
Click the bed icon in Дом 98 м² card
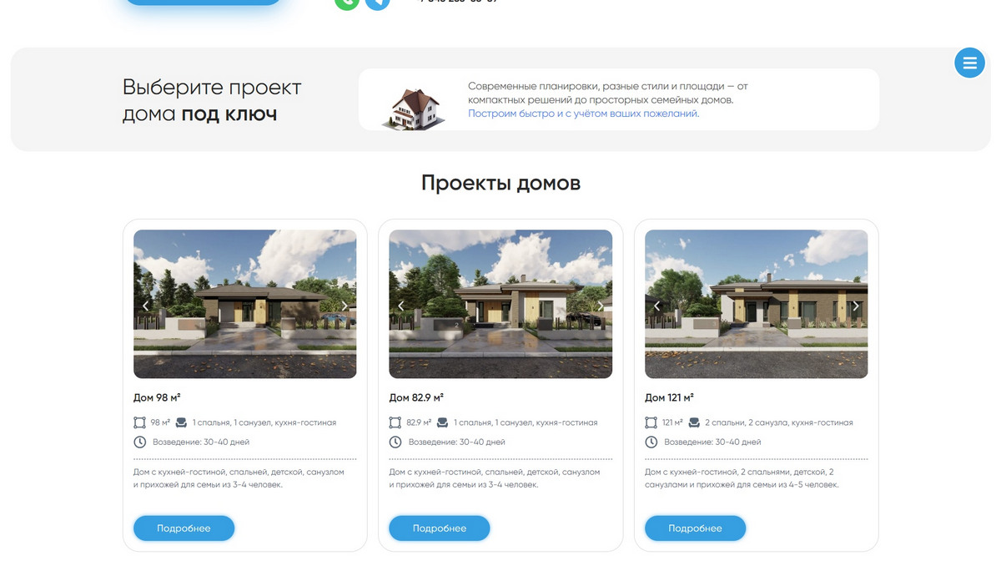(181, 422)
